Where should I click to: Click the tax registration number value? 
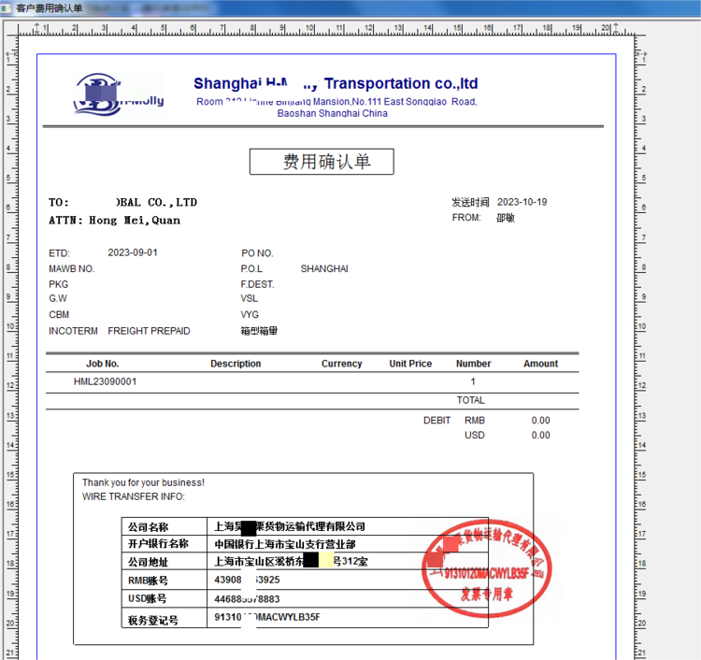pos(267,617)
